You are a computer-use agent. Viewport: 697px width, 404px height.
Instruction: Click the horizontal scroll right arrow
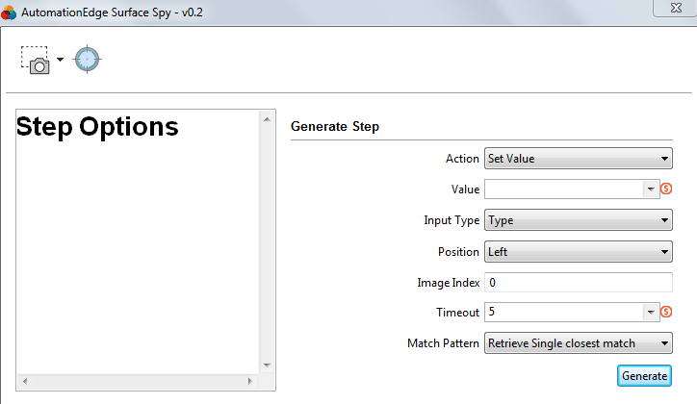pyautogui.click(x=249, y=381)
